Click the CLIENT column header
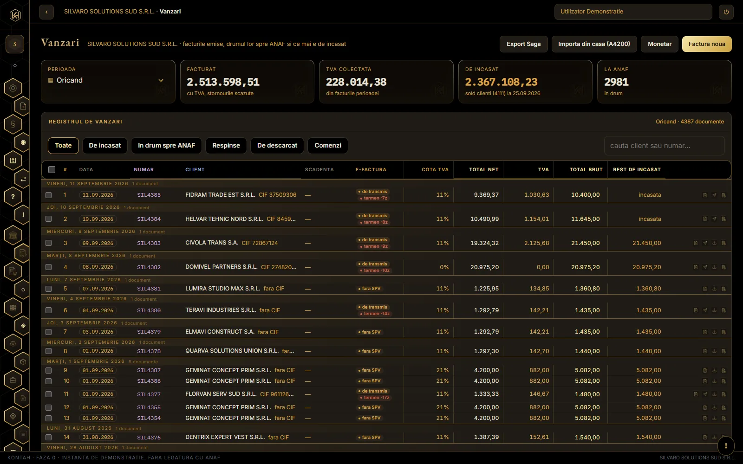Image resolution: width=743 pixels, height=464 pixels. [195, 170]
